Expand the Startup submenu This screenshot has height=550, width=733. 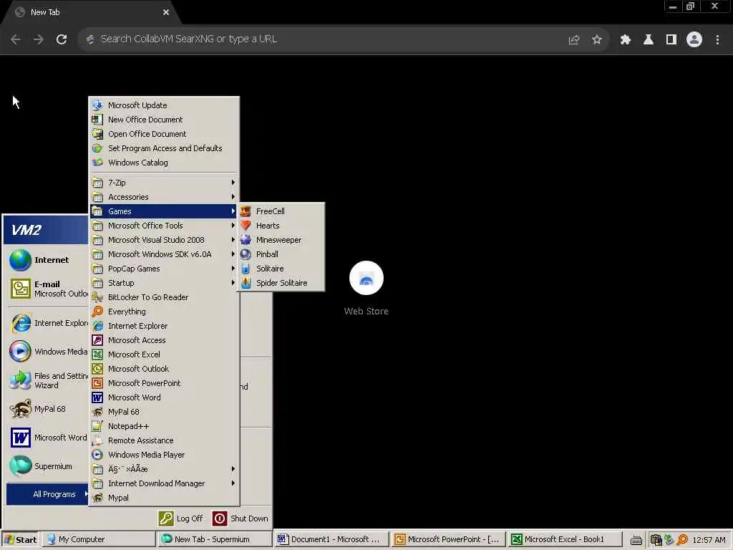[164, 283]
